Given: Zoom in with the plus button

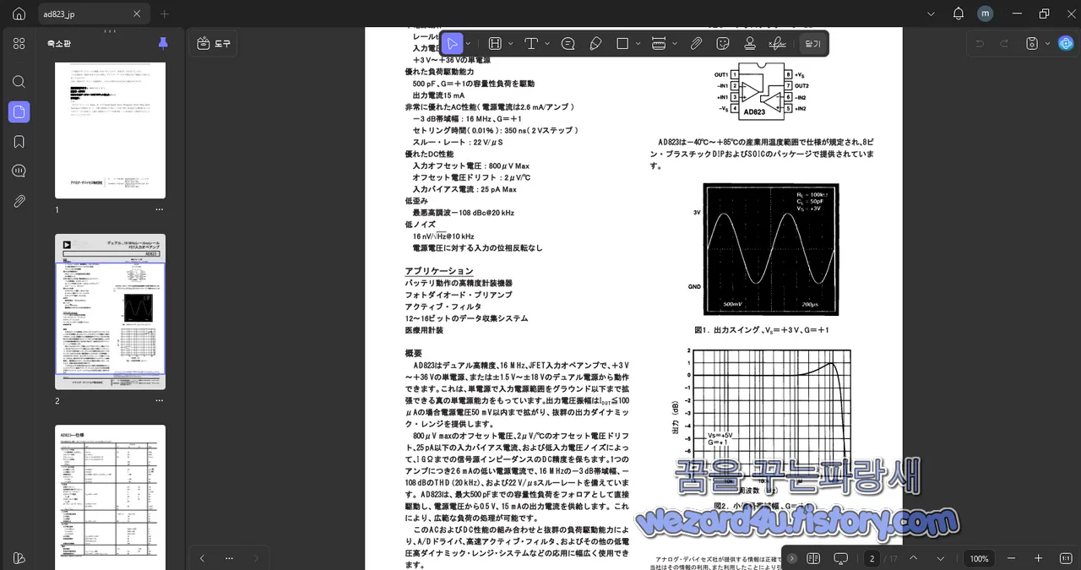Looking at the screenshot, I should (1039, 558).
